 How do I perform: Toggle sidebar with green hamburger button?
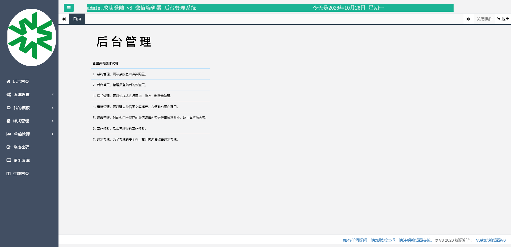69,8
